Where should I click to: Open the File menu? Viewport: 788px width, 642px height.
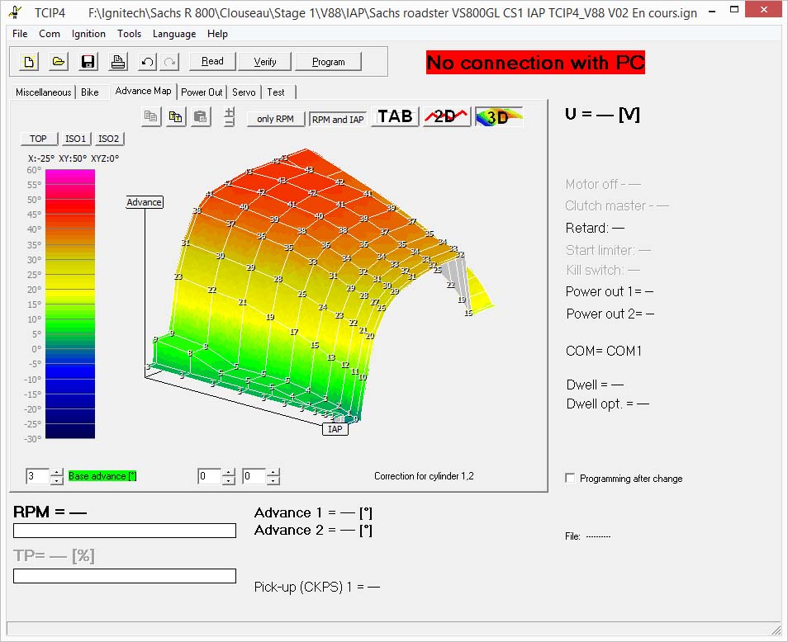20,34
